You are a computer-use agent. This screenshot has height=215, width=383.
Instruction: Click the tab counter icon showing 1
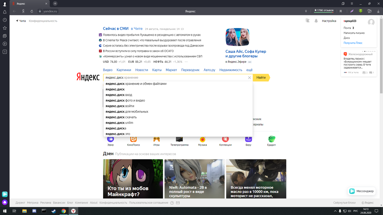(x=4, y=52)
